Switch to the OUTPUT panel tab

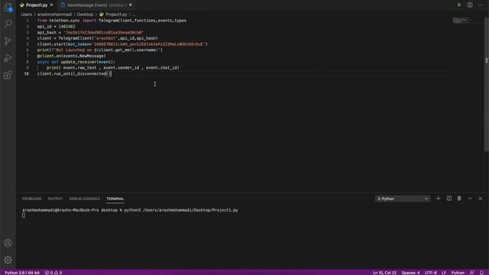55,199
